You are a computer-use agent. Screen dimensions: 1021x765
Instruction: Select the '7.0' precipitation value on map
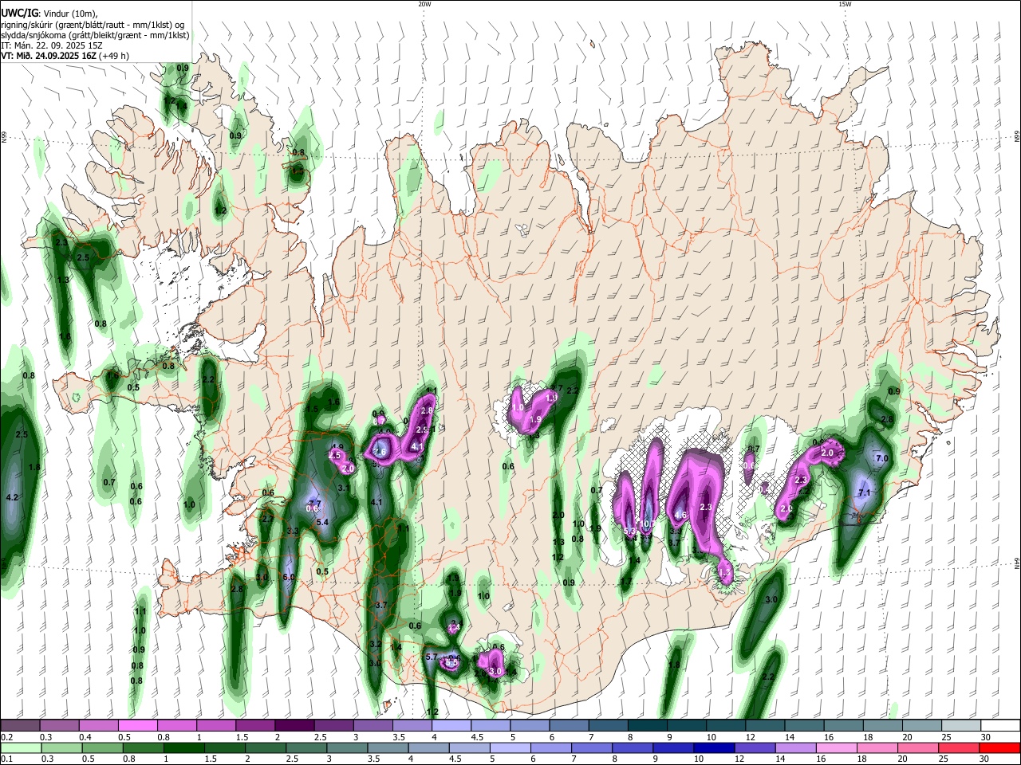coord(881,459)
